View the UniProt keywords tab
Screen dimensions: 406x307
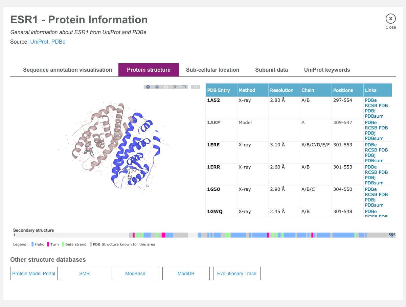pos(327,70)
